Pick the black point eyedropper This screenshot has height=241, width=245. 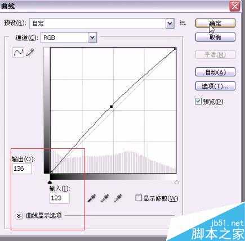tap(92, 198)
